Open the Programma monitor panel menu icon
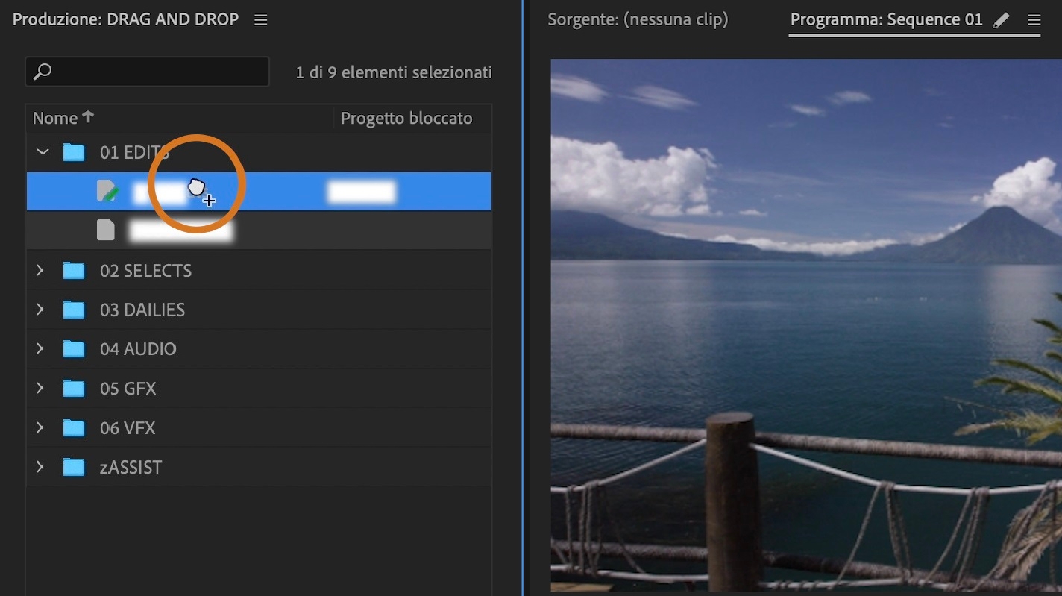 tap(1034, 20)
